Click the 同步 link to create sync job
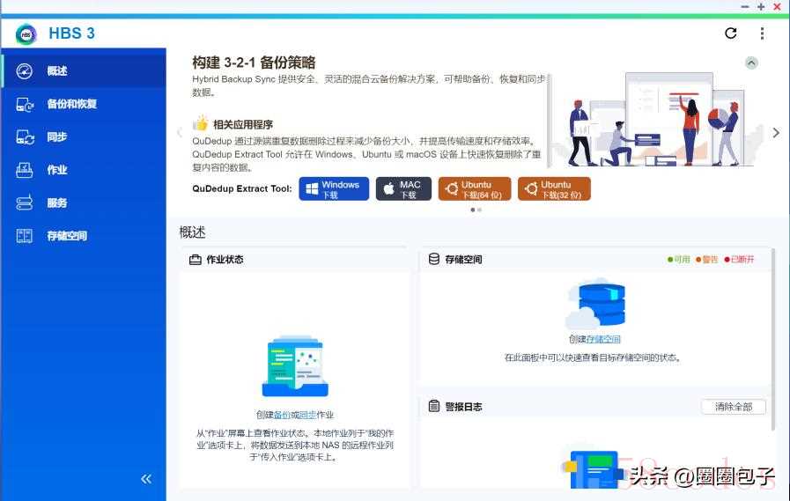790x501 pixels. point(308,415)
